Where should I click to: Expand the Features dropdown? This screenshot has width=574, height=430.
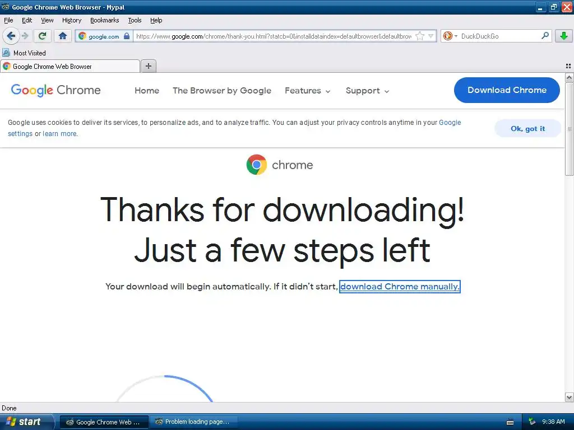308,91
